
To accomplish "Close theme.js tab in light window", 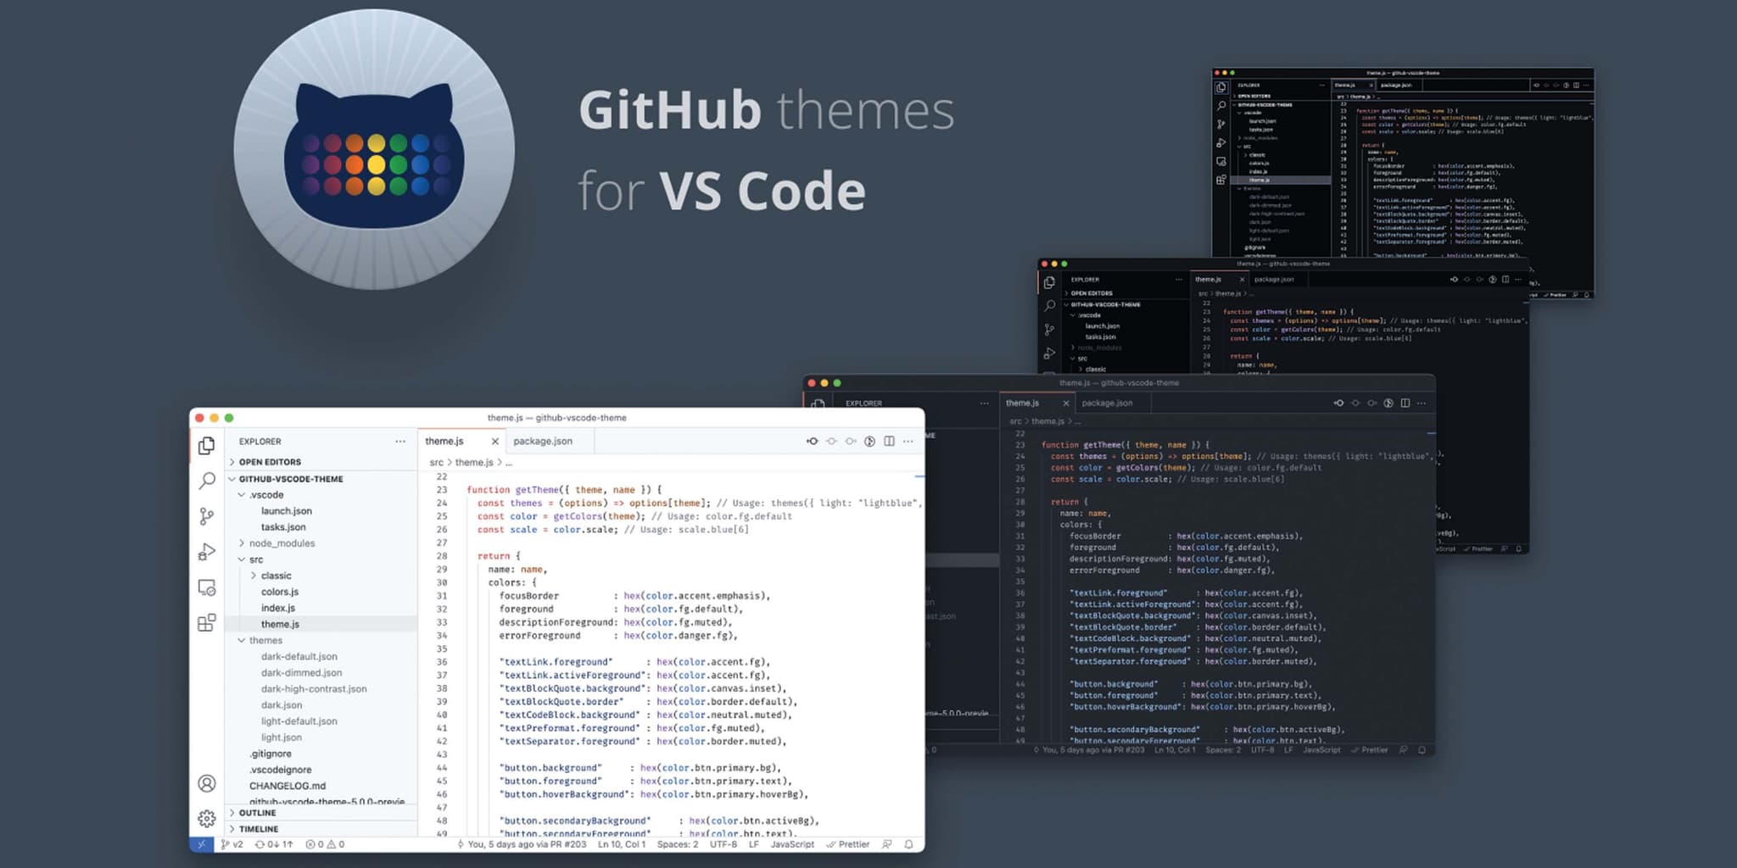I will 494,441.
